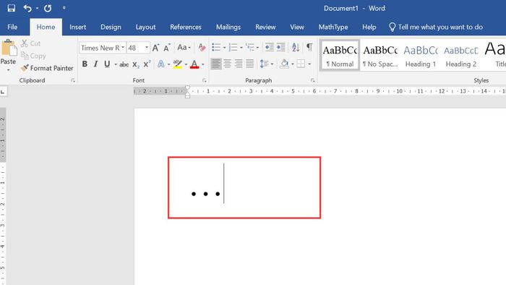The image size is (506, 285).
Task: Apply numbered list
Action: click(x=233, y=48)
